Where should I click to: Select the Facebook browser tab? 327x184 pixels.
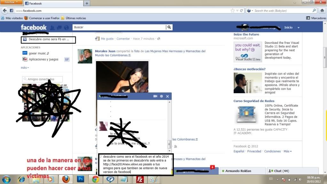[54, 3]
